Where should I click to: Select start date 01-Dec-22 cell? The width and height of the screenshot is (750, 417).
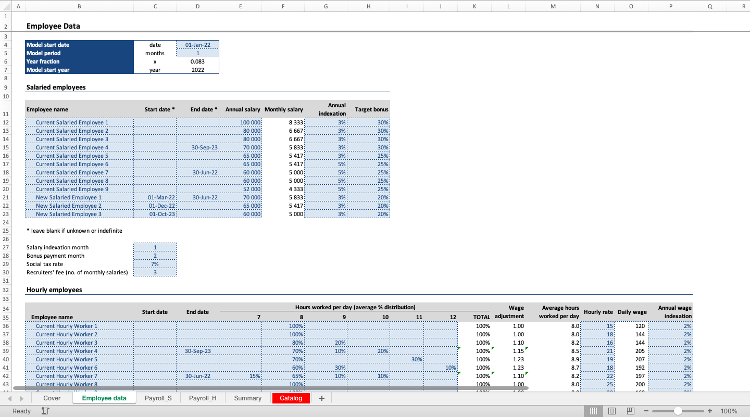155,206
